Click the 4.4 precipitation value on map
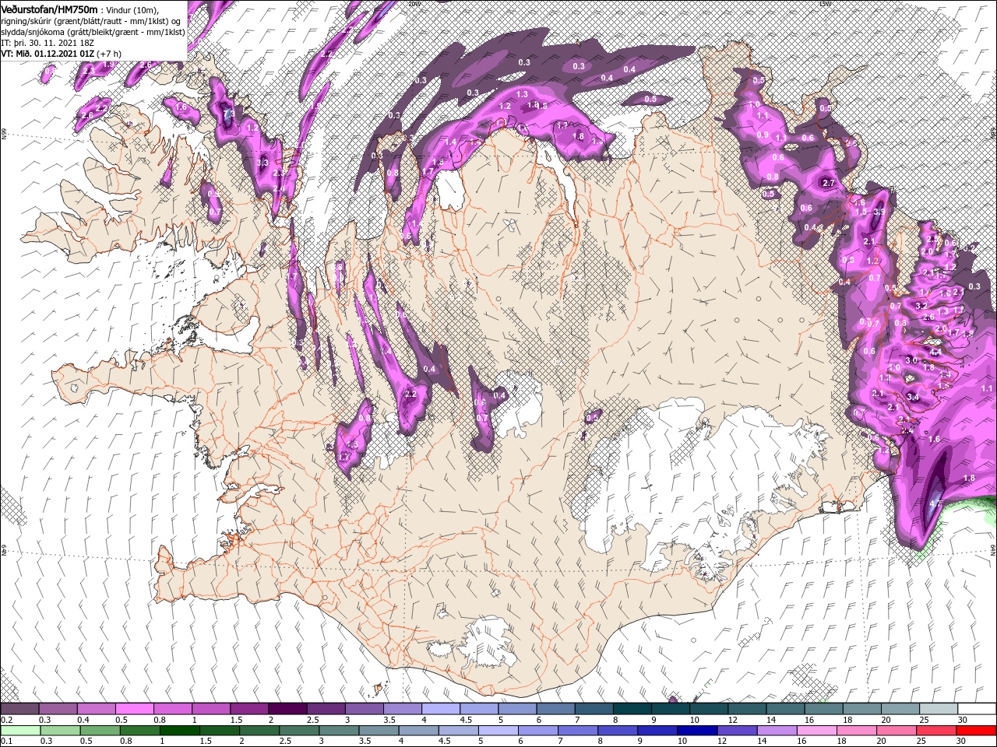997x747 pixels. click(x=936, y=352)
